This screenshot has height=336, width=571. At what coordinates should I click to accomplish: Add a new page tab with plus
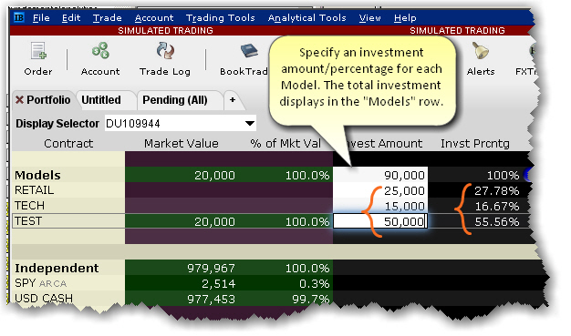tap(233, 99)
